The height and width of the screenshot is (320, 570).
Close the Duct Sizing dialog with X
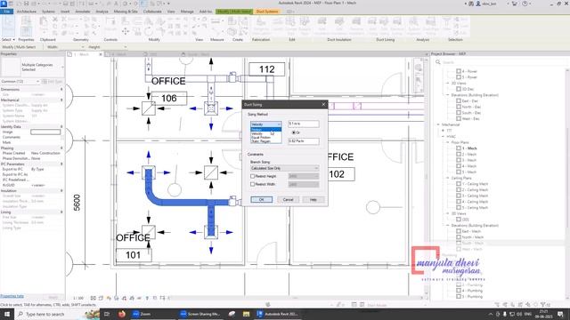pos(323,105)
